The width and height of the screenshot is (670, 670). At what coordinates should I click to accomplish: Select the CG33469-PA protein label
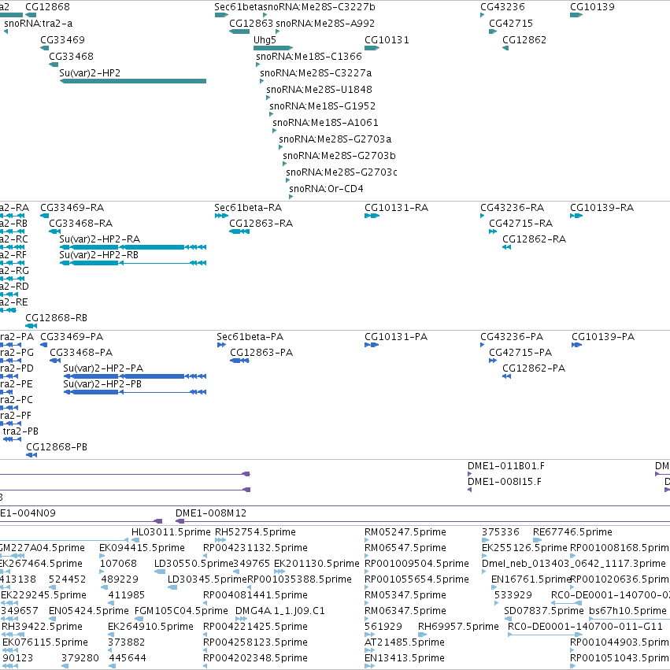pyautogui.click(x=72, y=337)
